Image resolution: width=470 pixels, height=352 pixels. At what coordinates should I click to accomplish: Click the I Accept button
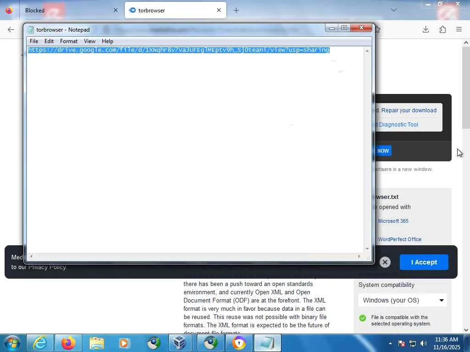[x=424, y=262]
